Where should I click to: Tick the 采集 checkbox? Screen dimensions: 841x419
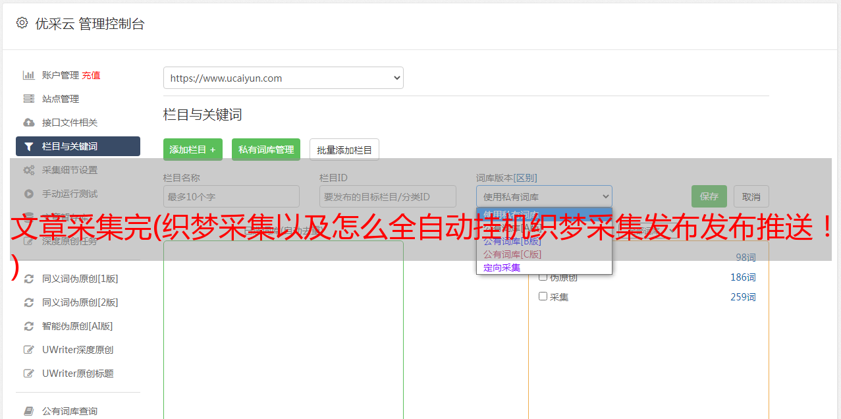click(543, 296)
